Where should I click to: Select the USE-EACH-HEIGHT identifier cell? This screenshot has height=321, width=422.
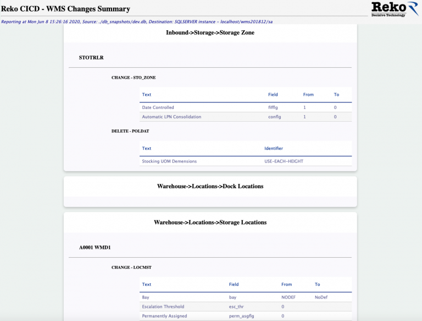tap(284, 161)
